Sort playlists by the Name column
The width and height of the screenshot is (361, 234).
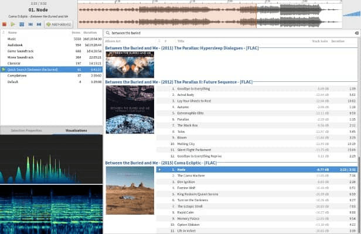tap(12, 33)
